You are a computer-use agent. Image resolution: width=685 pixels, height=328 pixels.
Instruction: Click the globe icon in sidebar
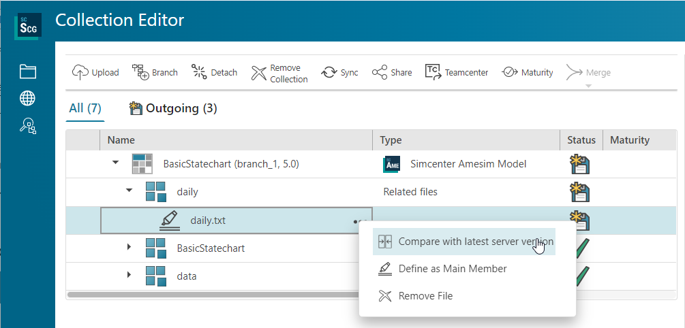click(27, 99)
